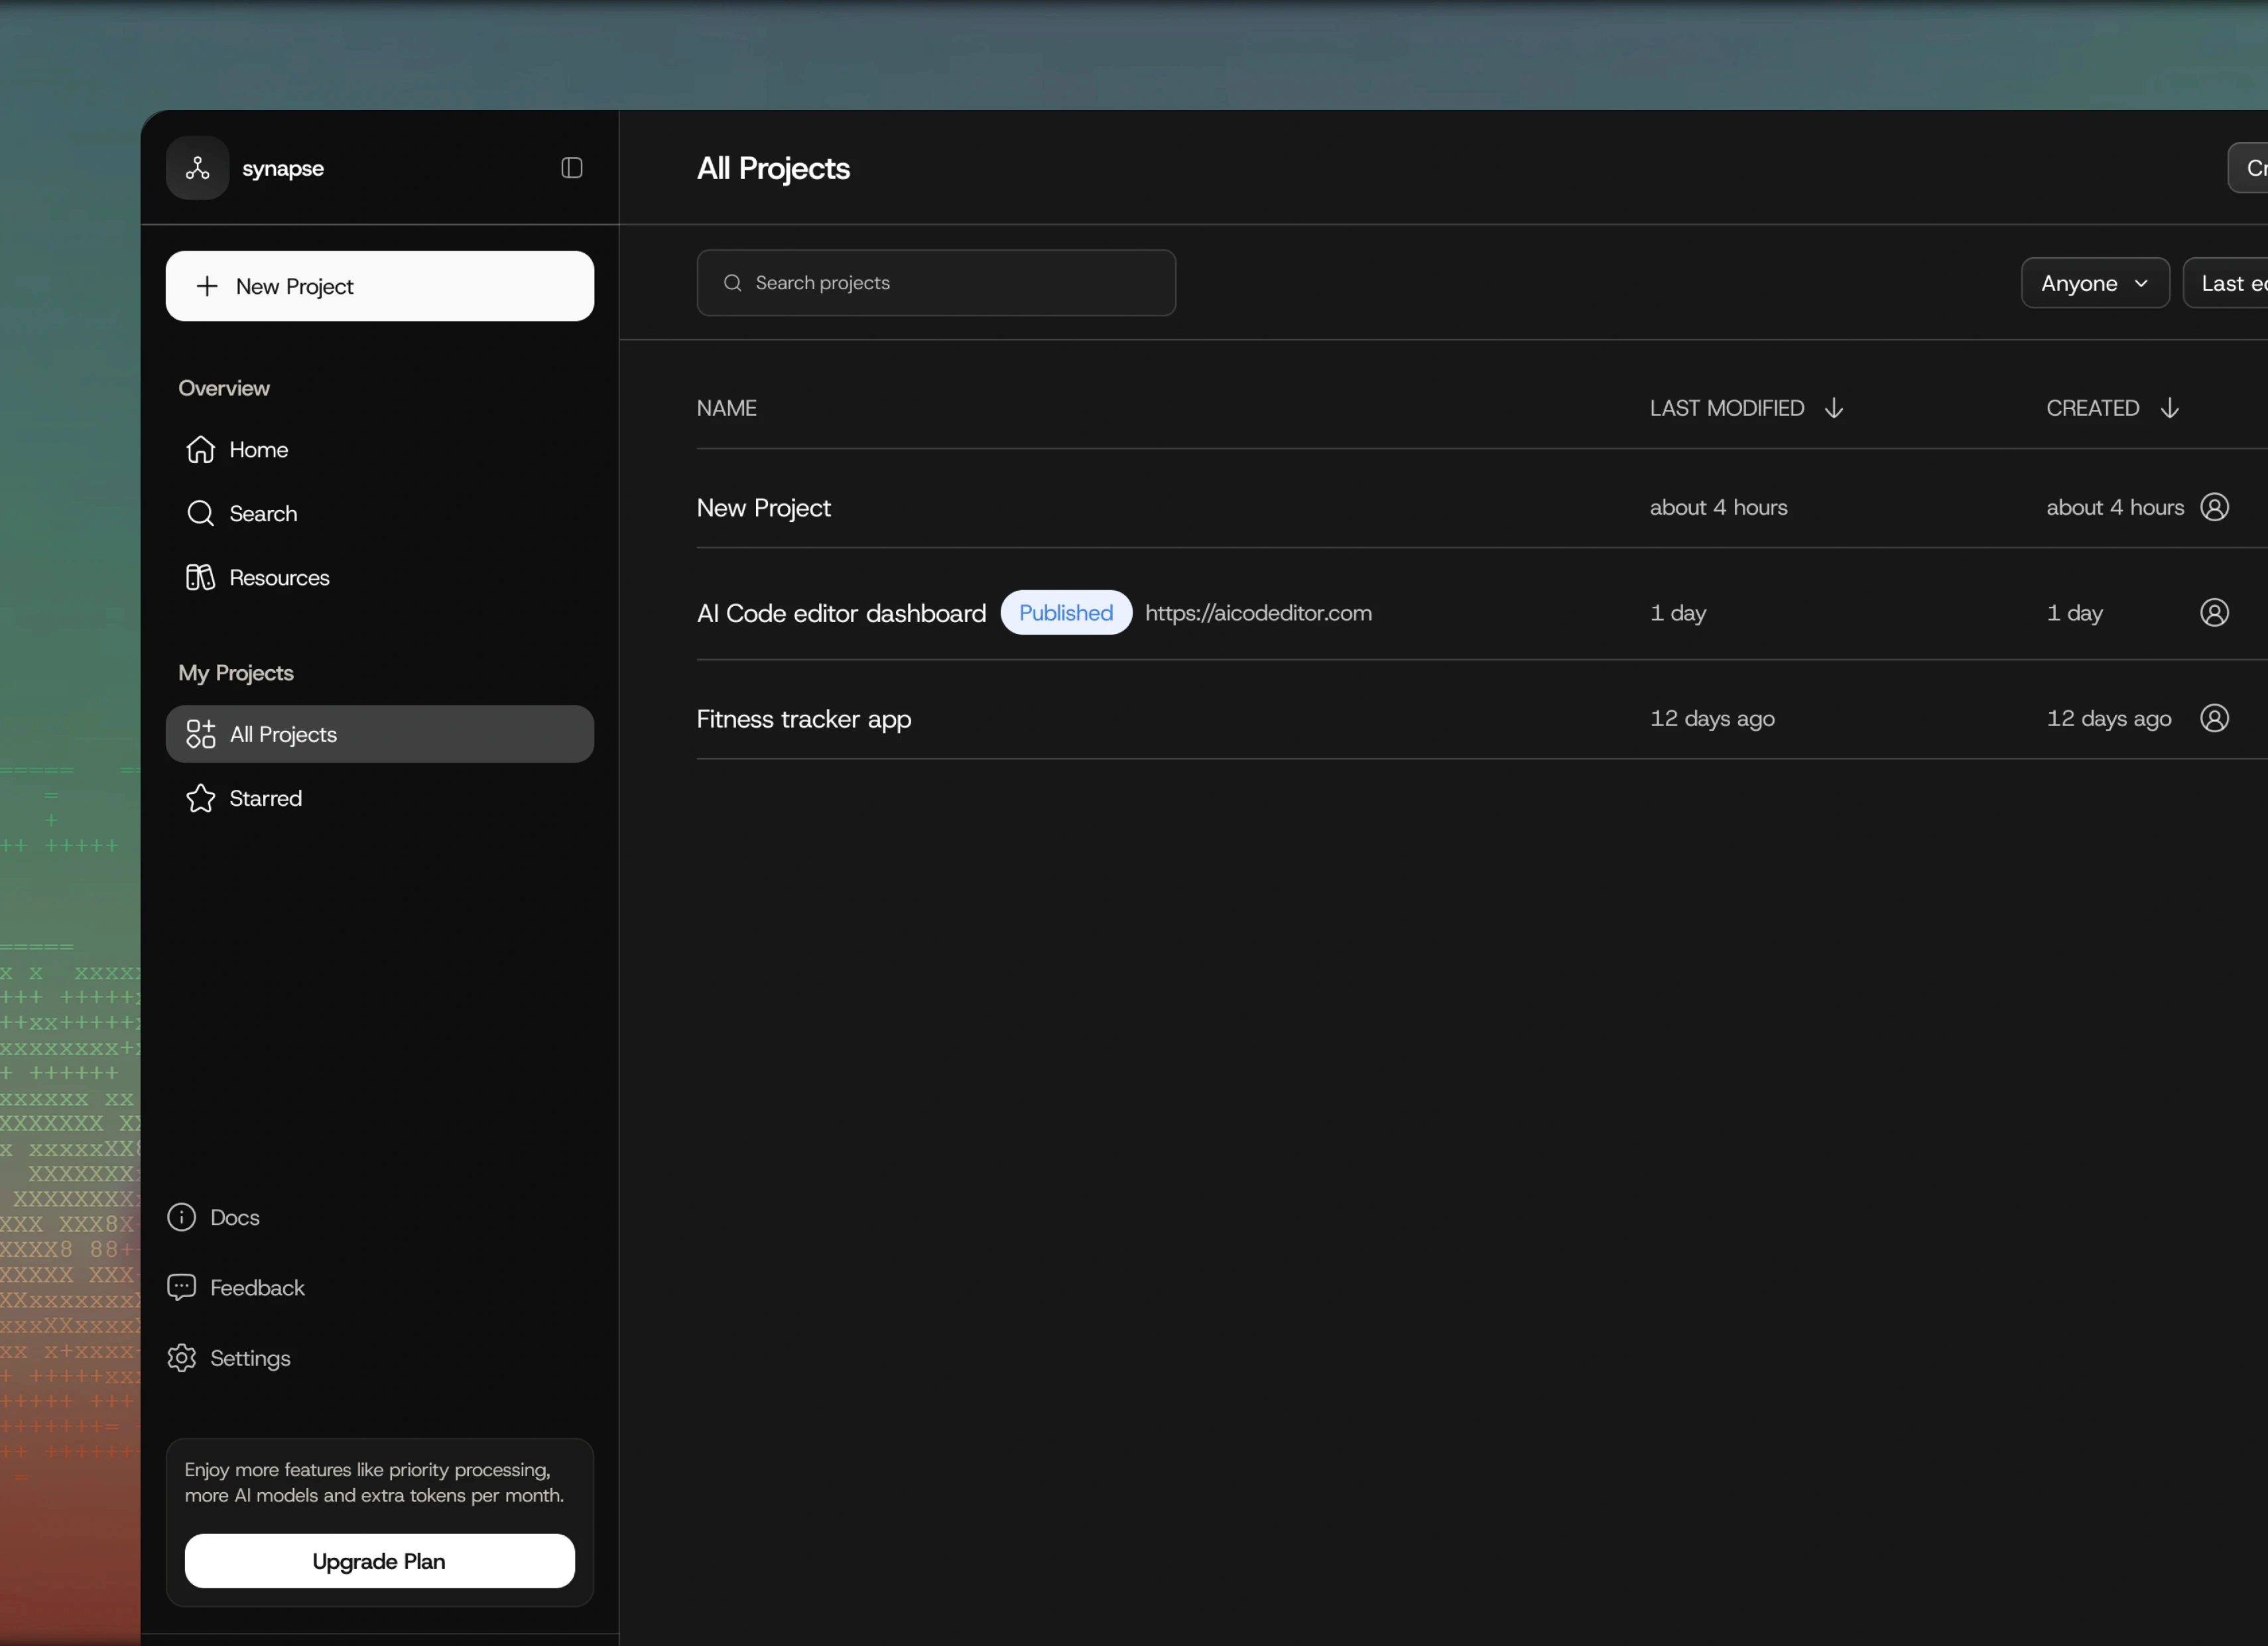Click created '12 days ago' cell
This screenshot has width=2268, height=1646.
pos(2109,718)
